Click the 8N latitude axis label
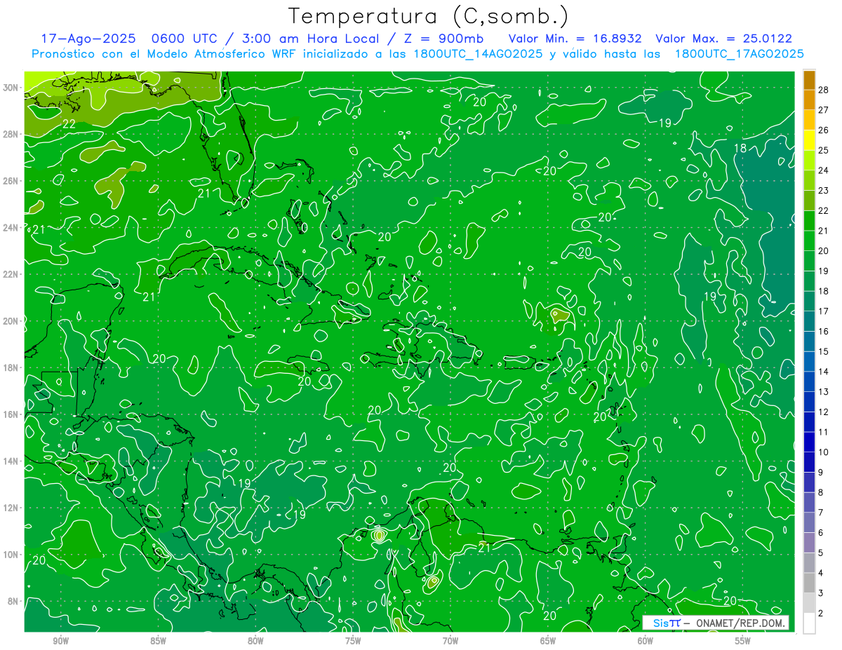The height and width of the screenshot is (650, 842). coord(14,601)
